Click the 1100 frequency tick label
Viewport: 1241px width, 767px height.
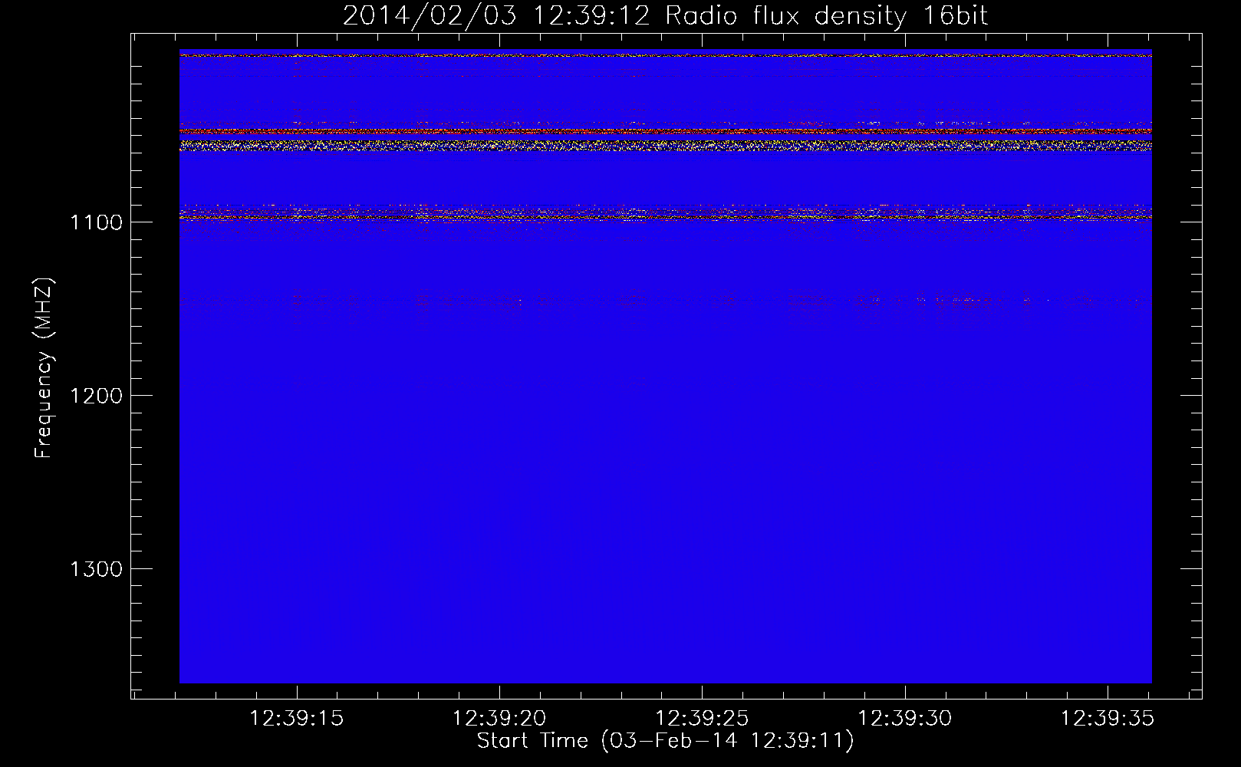[96, 222]
